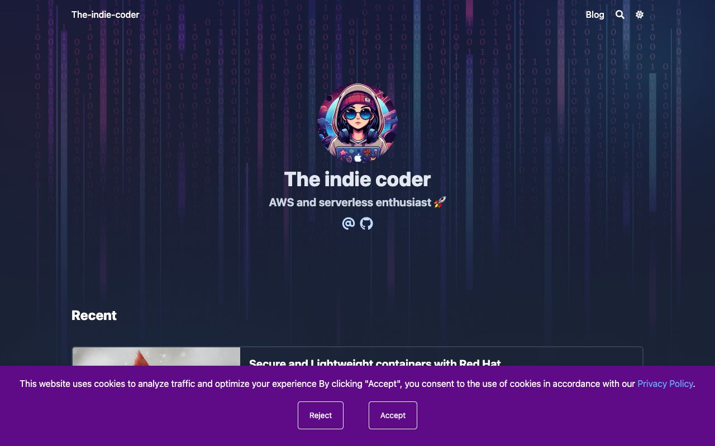Reject cookies with the Reject button
This screenshot has width=715, height=446.
tap(321, 415)
